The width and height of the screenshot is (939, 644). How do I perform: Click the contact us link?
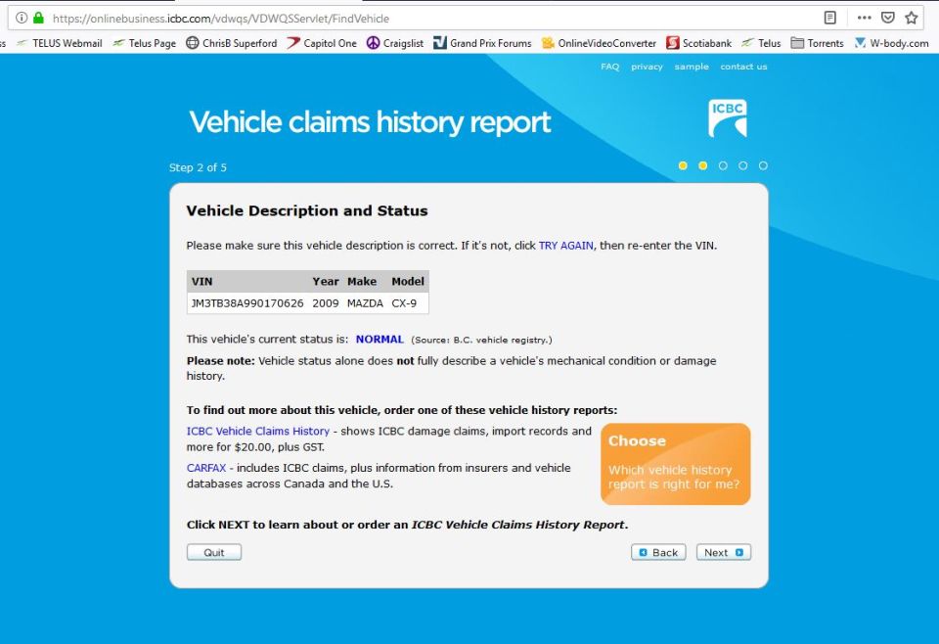tap(743, 67)
